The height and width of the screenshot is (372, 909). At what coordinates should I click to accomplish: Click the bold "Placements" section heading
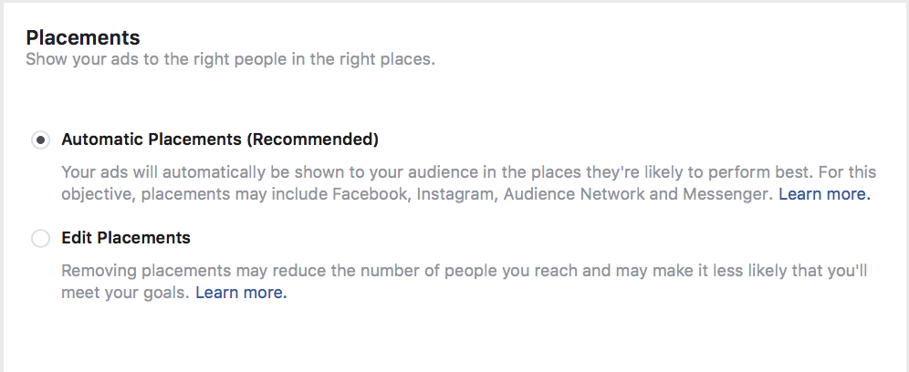tap(82, 38)
